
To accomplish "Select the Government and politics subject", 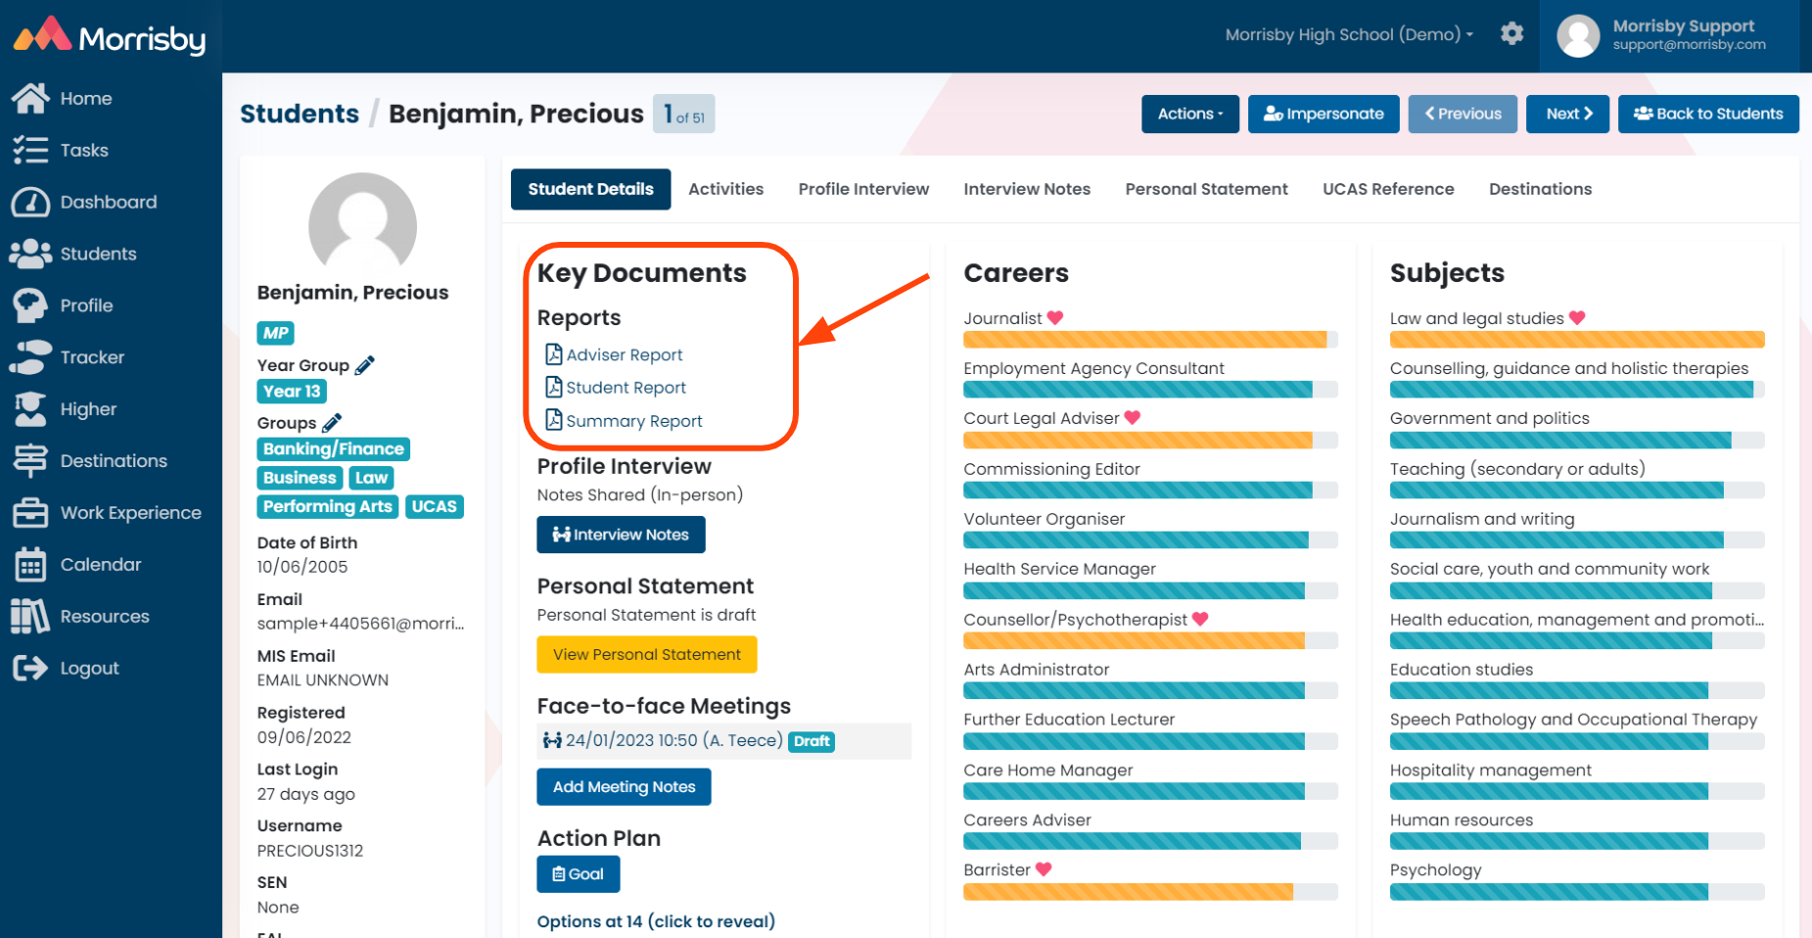I will pyautogui.click(x=1489, y=418).
